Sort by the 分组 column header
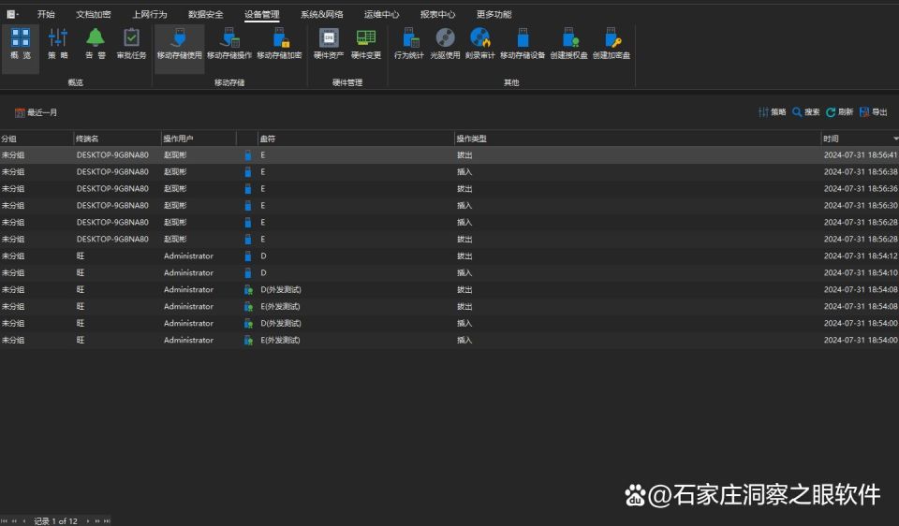899x526 pixels. coord(37,139)
